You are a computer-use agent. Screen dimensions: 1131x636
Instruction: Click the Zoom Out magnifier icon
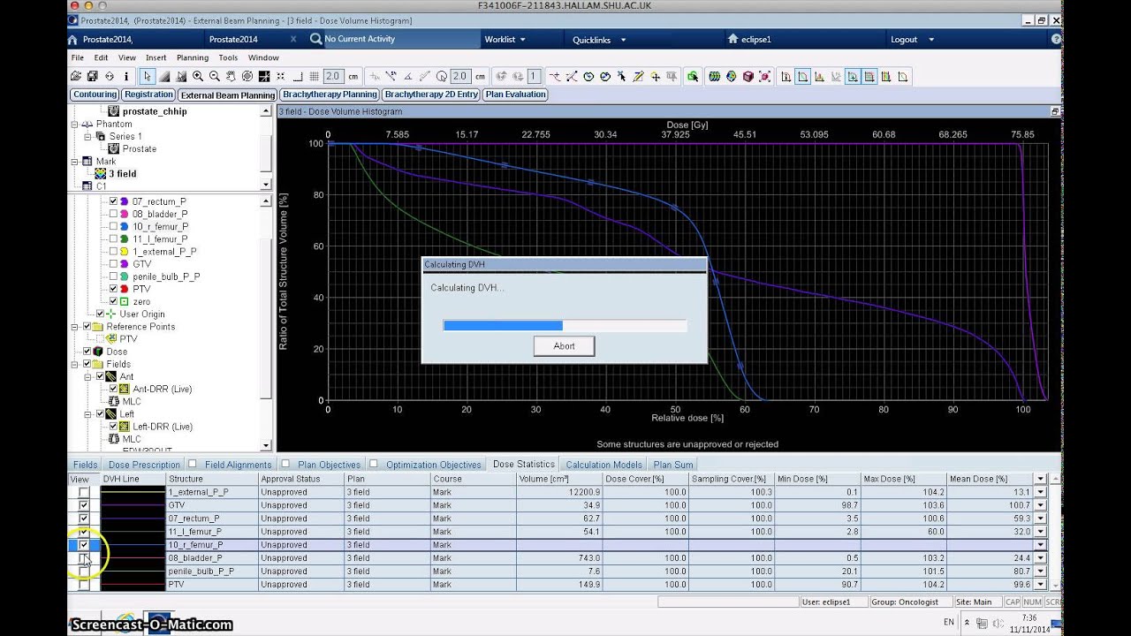pyautogui.click(x=215, y=76)
